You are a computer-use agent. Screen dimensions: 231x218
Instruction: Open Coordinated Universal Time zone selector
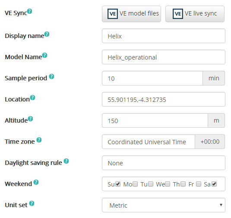[149, 142]
